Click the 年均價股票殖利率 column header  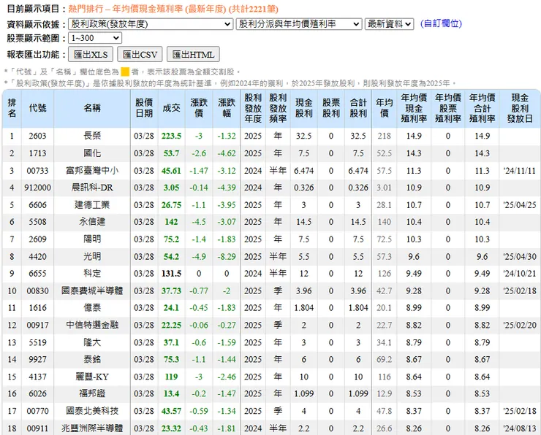(x=448, y=108)
